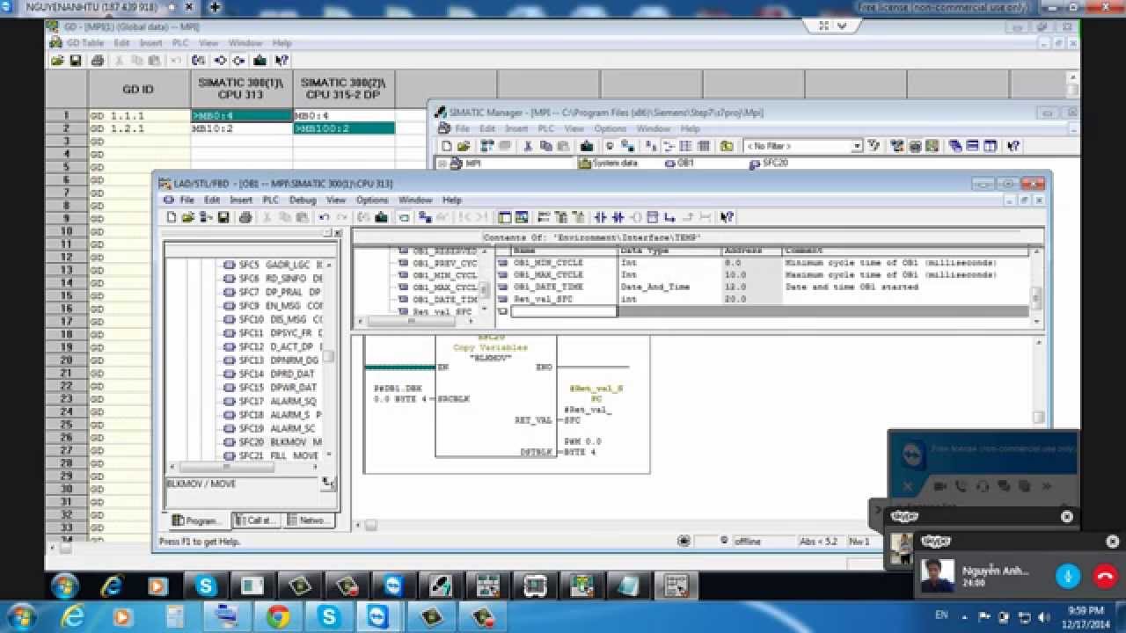Click volume icon in system tray
This screenshot has width=1126, height=633.
[x=1044, y=616]
